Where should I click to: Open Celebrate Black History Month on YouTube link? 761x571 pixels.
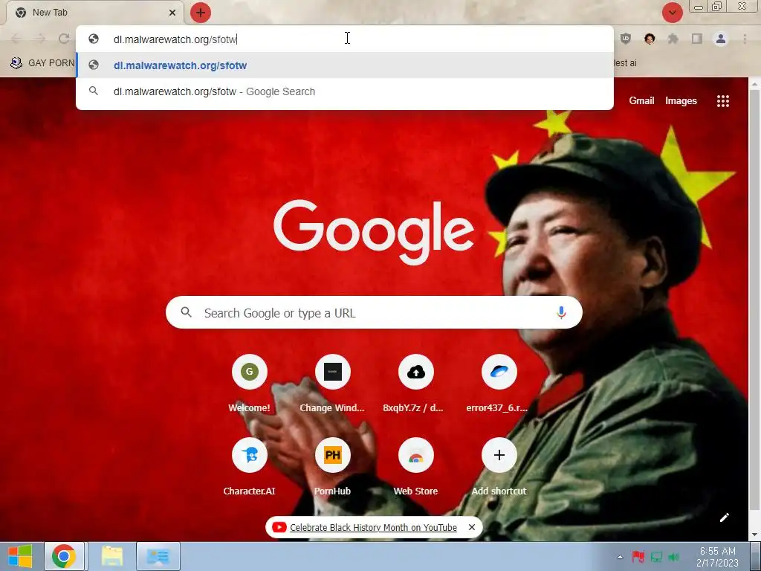point(373,527)
